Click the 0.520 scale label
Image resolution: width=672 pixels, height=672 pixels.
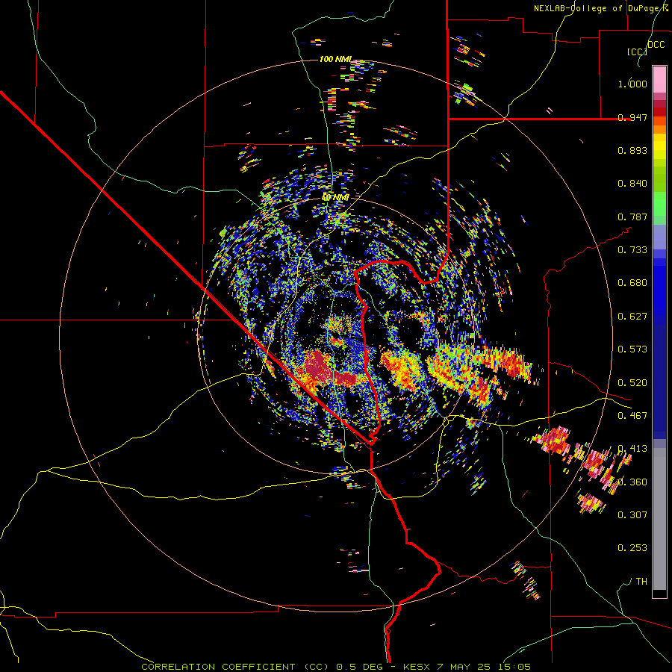[x=632, y=383]
